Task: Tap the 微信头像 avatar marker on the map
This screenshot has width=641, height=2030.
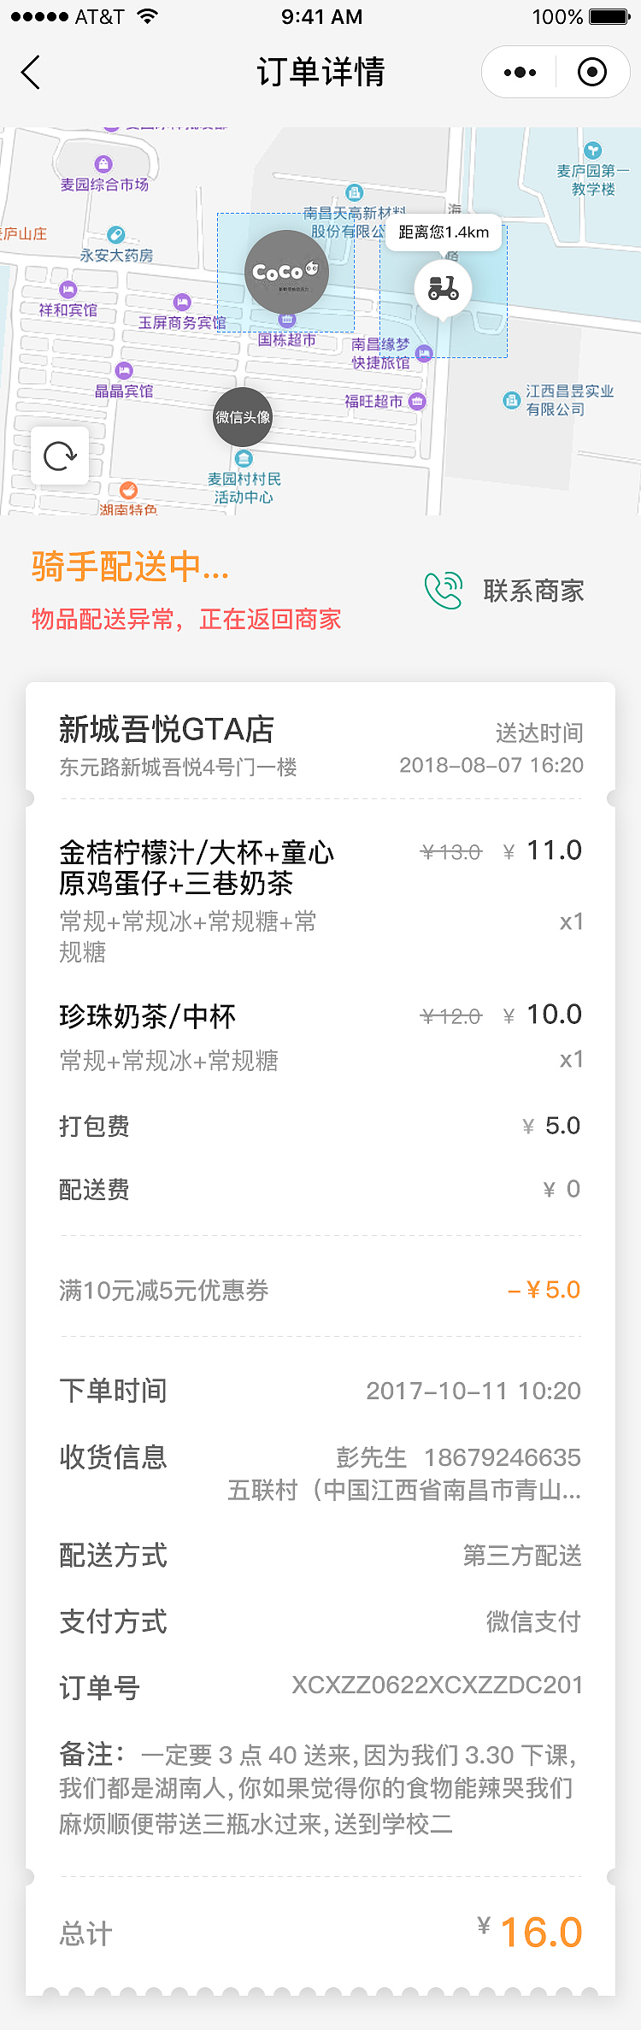Action: pyautogui.click(x=242, y=419)
